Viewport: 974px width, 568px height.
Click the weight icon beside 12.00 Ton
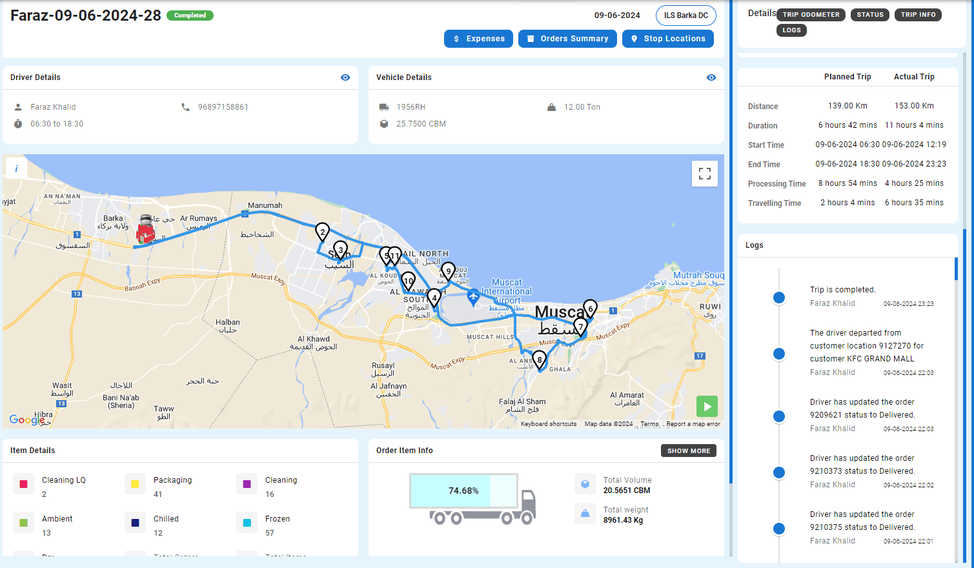pyautogui.click(x=551, y=107)
